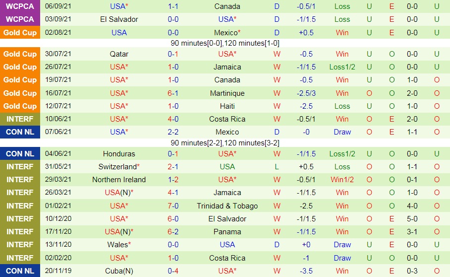The image size is (450, 277).
Task: Open the Panama team link
Action: (227, 232)
